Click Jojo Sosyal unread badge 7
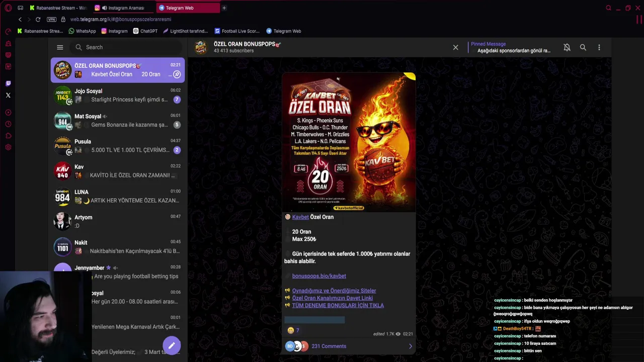The image size is (644, 362). [x=177, y=100]
